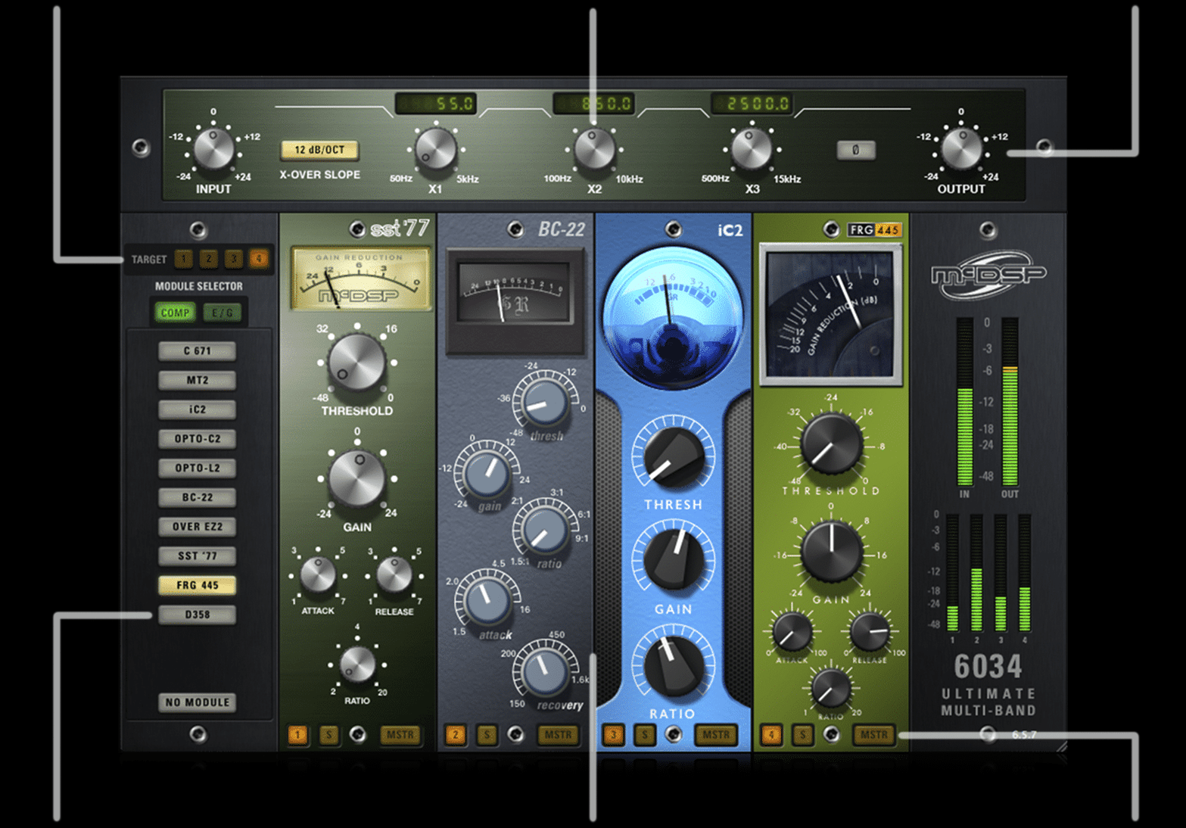Choose the SST '77 module from list
Image resolution: width=1186 pixels, height=828 pixels.
pos(197,556)
